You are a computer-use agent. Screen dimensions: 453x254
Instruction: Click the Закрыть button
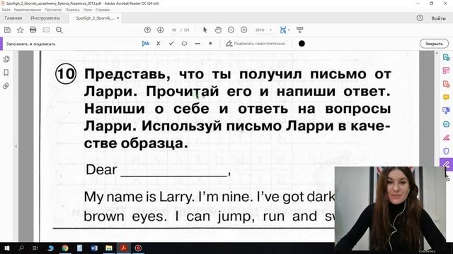(x=434, y=44)
